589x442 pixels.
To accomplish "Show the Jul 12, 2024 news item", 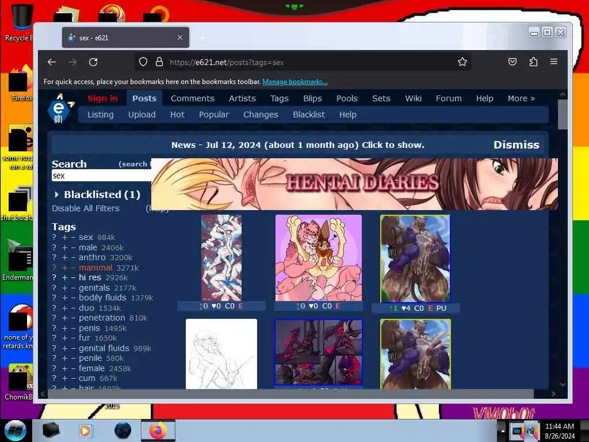I will tap(297, 145).
